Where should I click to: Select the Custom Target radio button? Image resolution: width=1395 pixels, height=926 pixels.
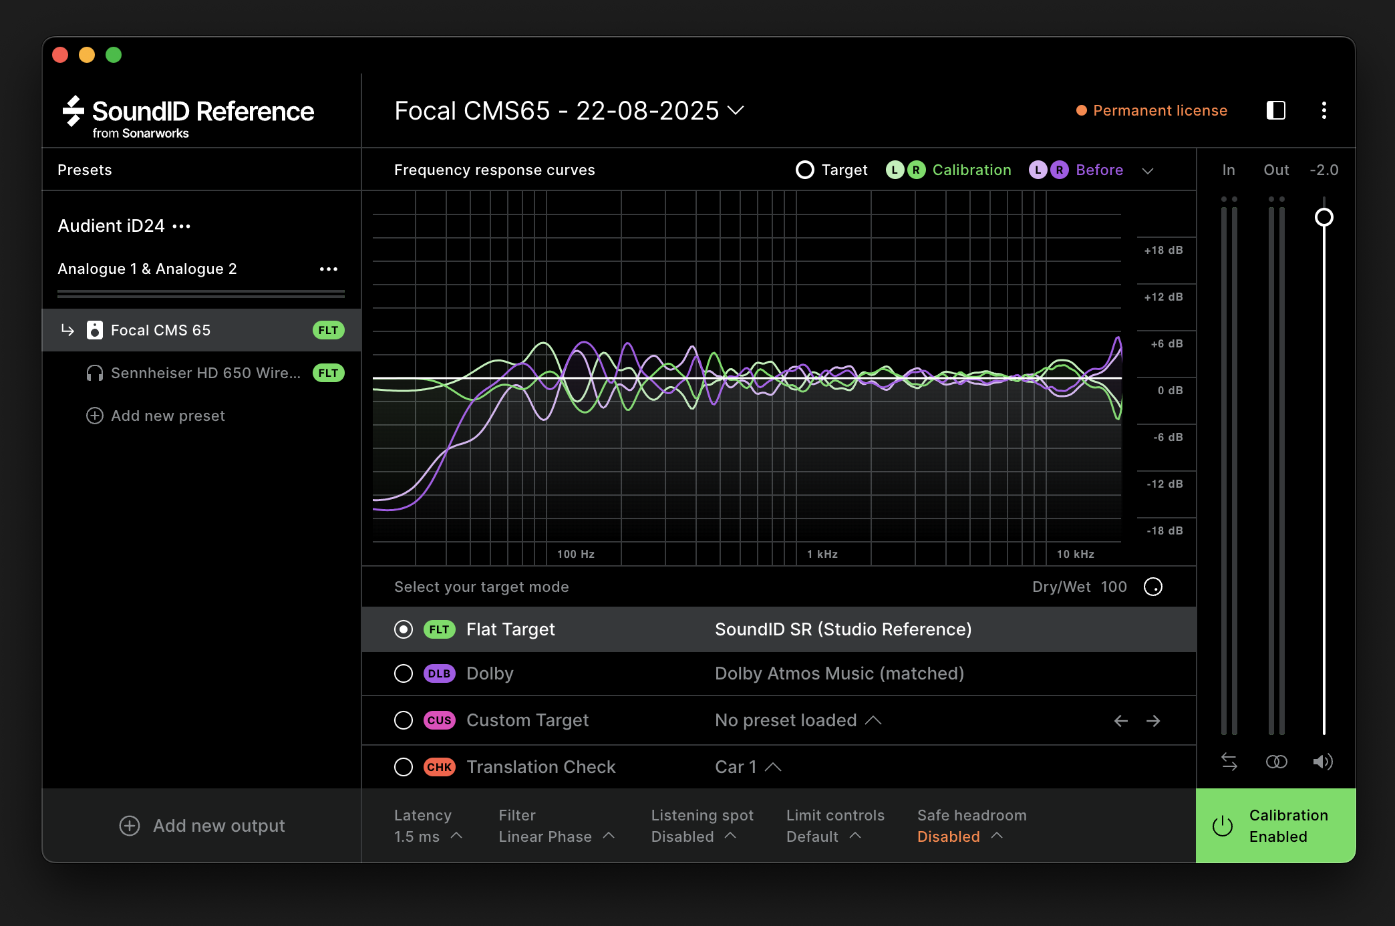(x=404, y=720)
